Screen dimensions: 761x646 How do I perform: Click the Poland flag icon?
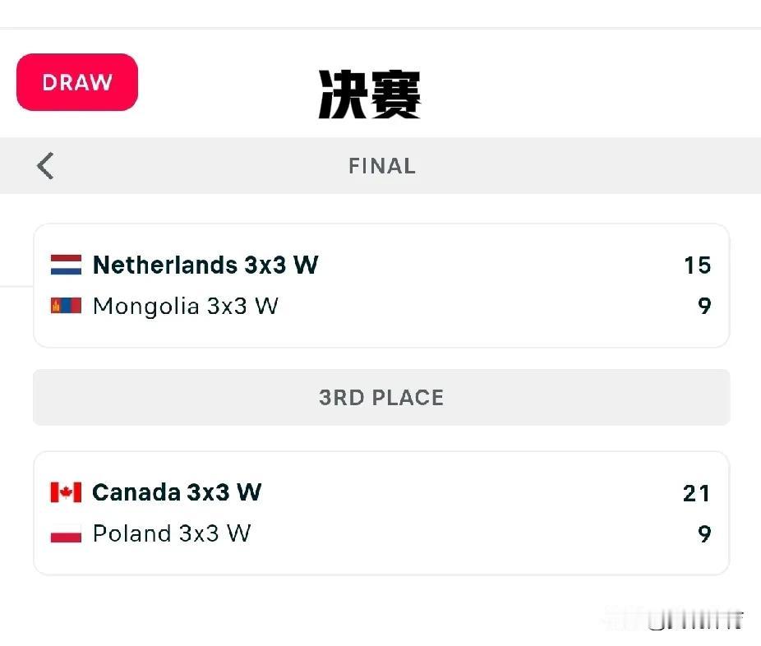point(66,533)
